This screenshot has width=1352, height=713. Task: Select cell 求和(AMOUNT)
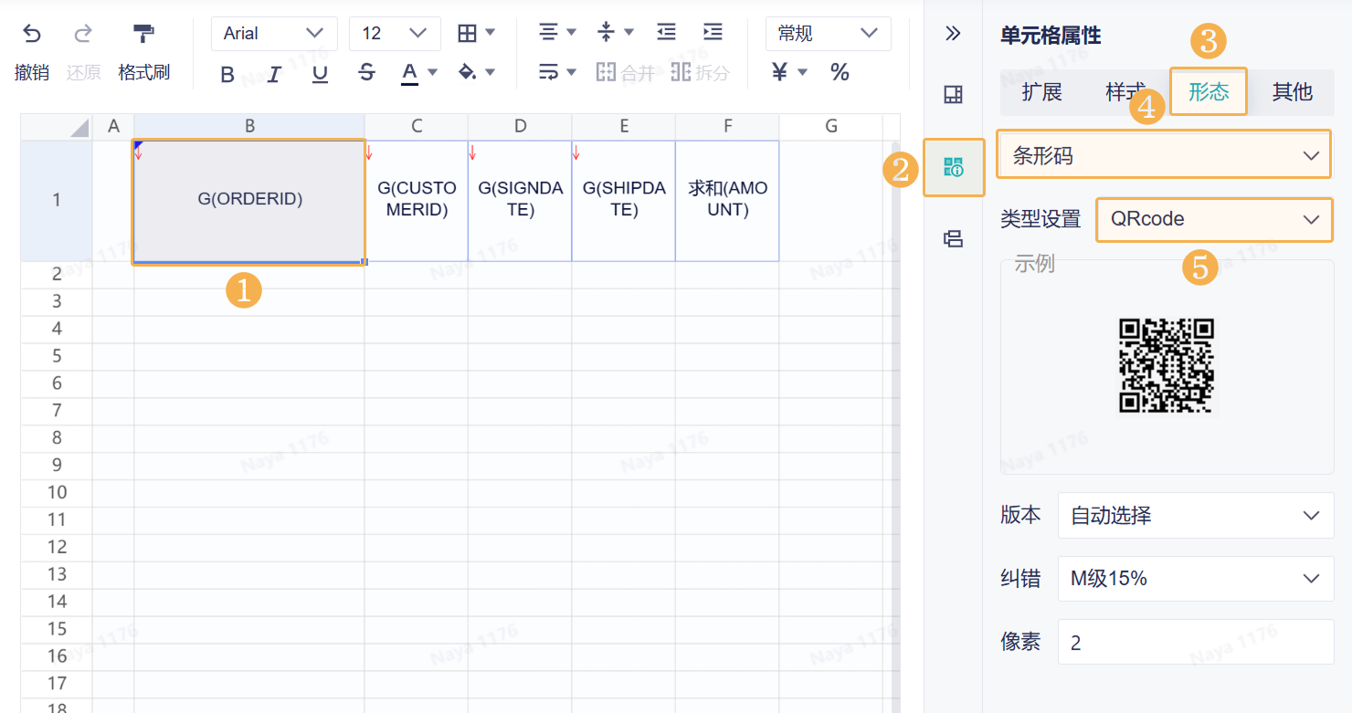727,201
